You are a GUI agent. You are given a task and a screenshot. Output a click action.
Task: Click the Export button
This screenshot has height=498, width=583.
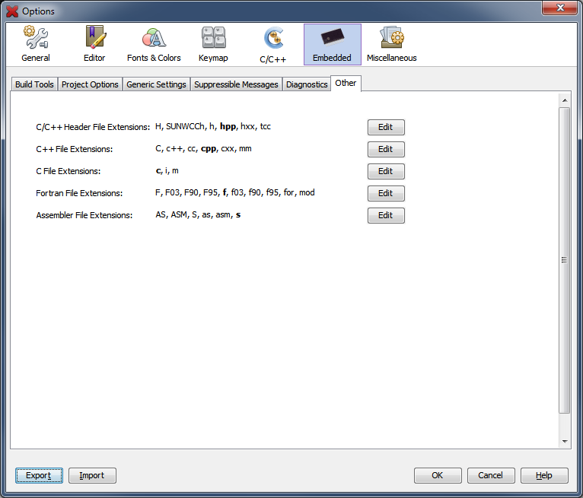[39, 475]
